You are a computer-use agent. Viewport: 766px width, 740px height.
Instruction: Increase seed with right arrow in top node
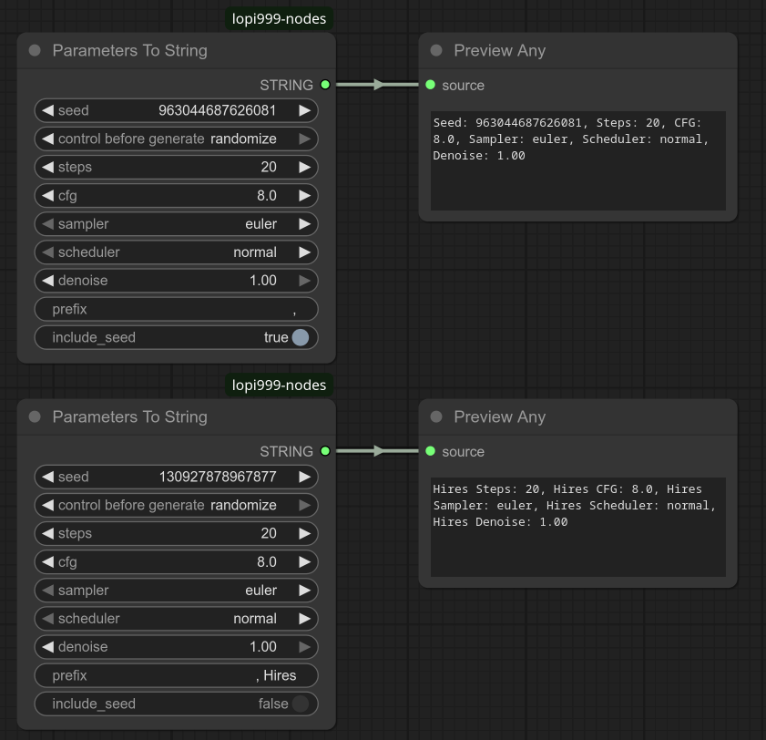tap(304, 110)
